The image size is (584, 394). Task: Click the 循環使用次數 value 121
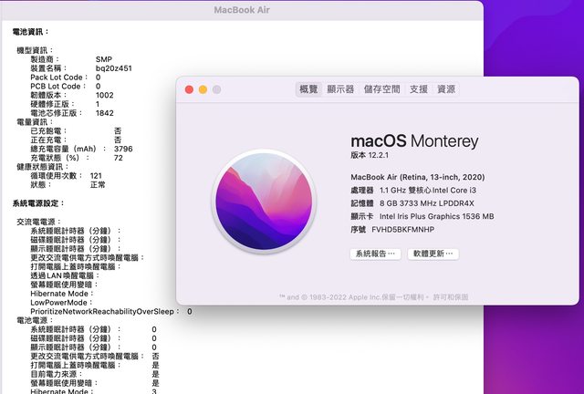point(96,175)
